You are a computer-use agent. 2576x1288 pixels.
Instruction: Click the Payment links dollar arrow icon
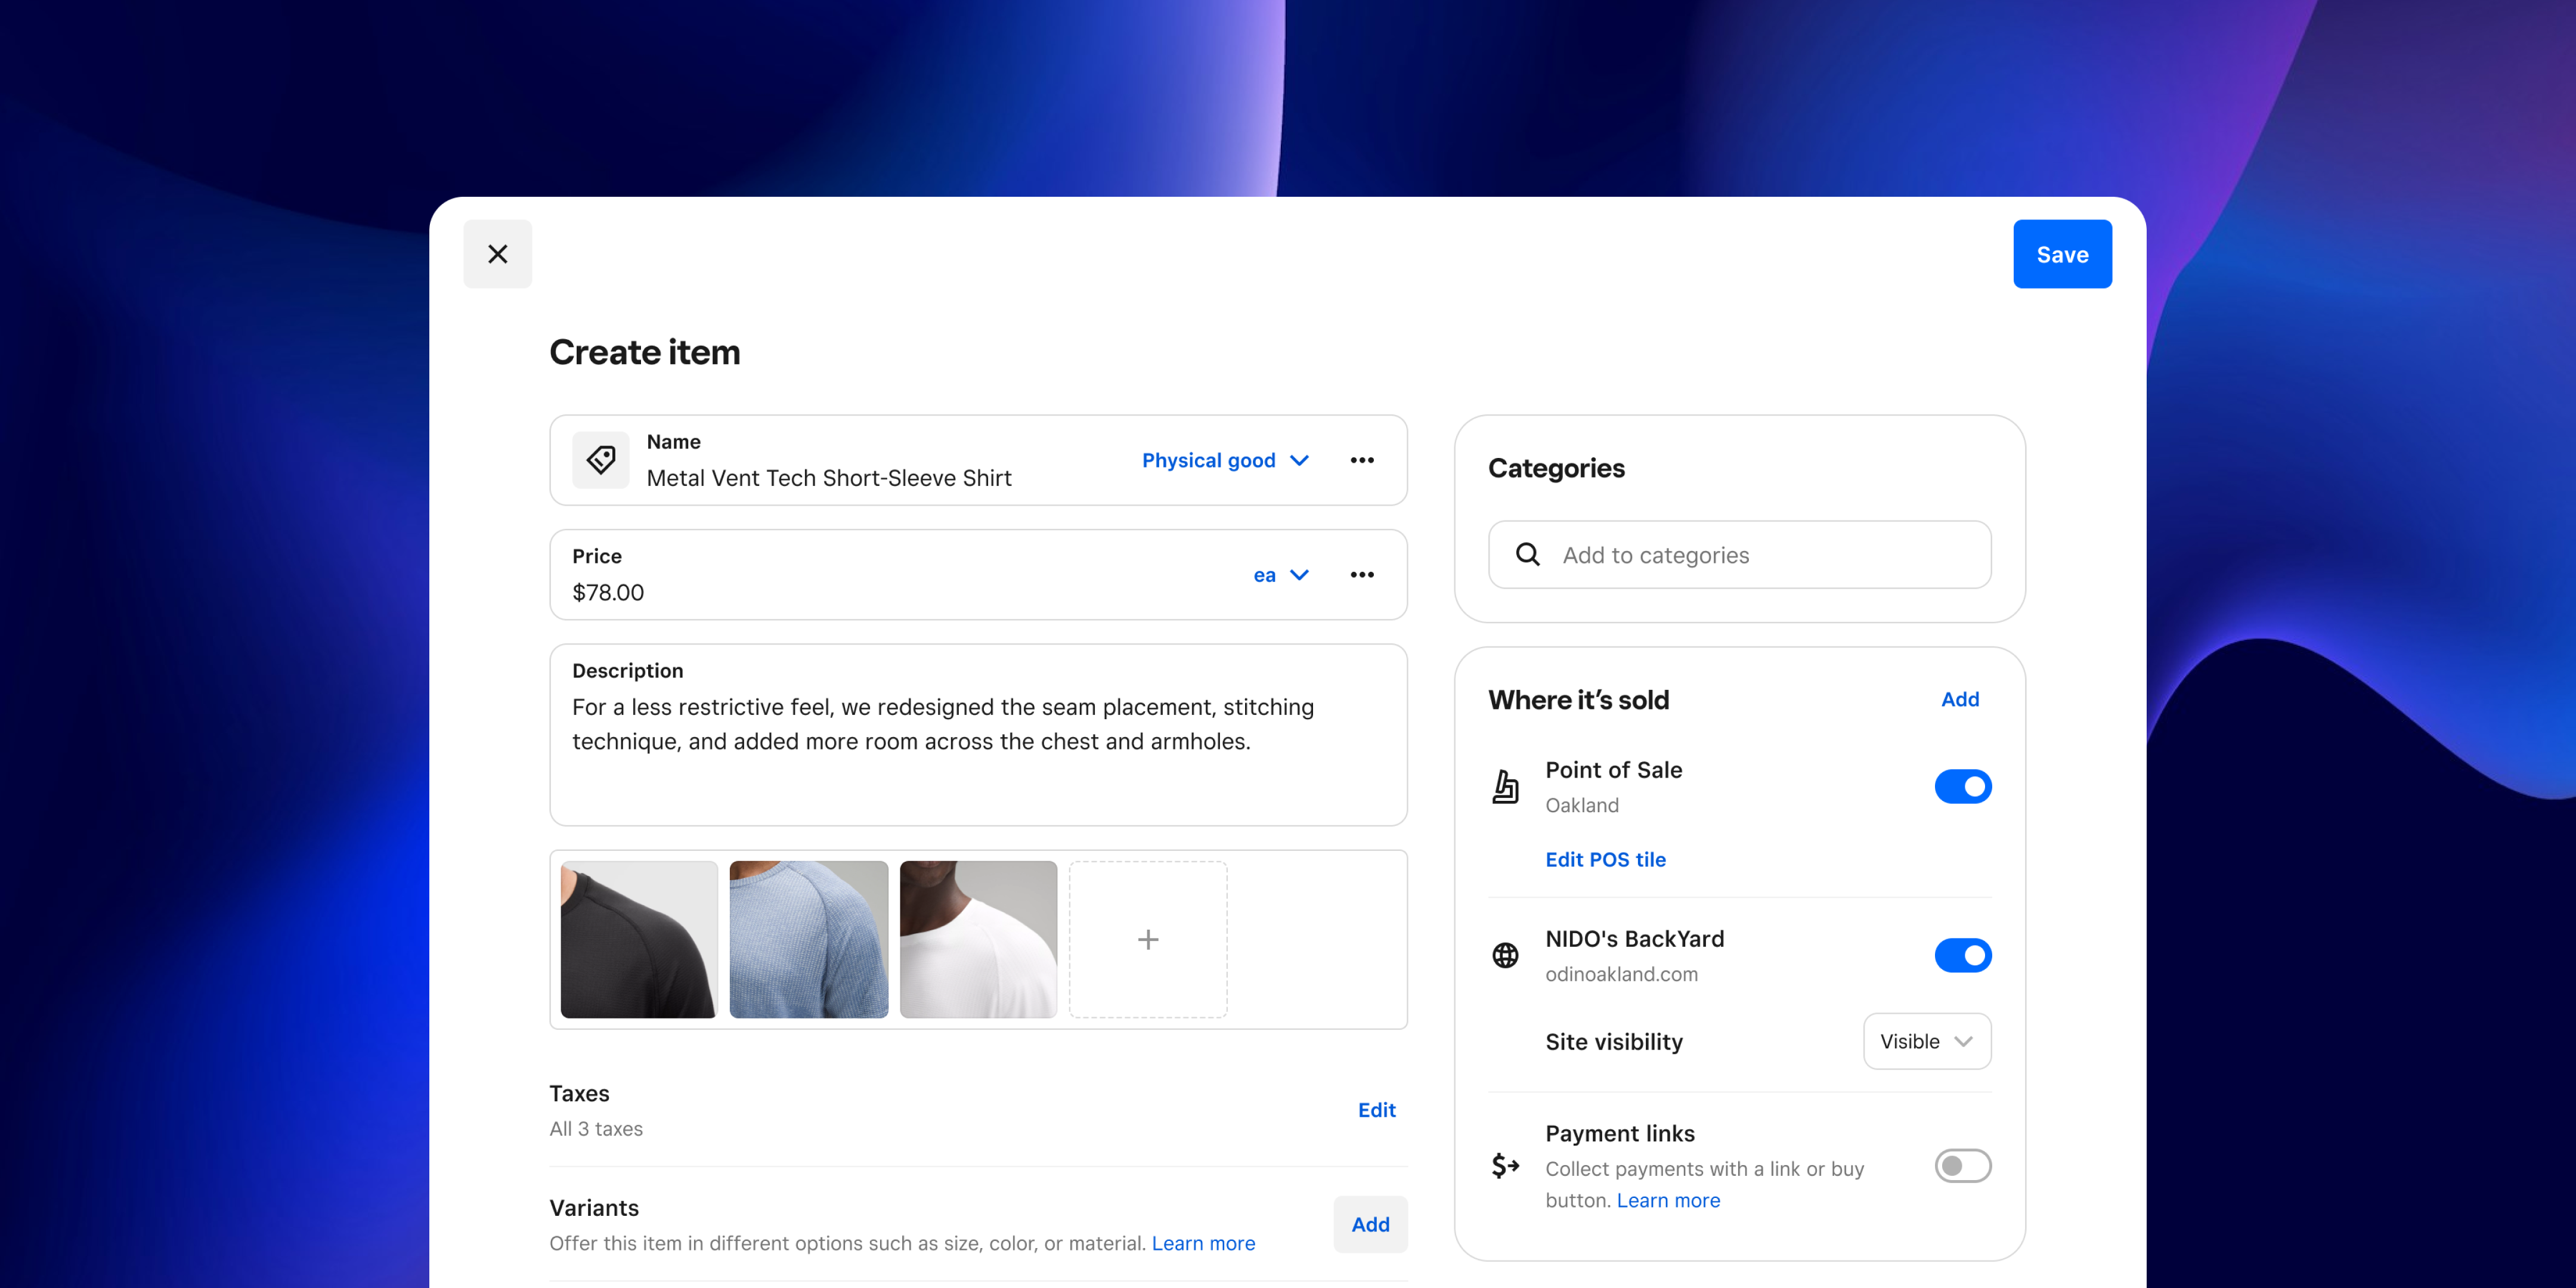click(x=1505, y=1166)
